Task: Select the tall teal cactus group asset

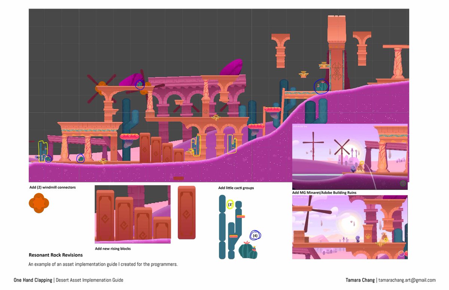Action: (232, 227)
